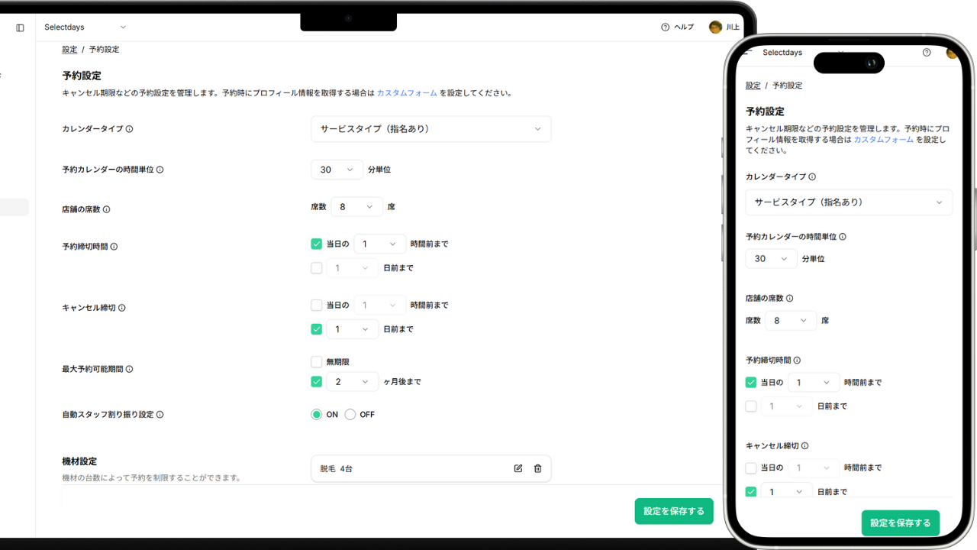The width and height of the screenshot is (977, 550).
Task: Tap phone info icon beside キャンセル締切
Action: (804, 445)
